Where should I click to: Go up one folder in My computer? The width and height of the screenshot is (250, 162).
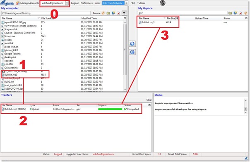point(108,13)
